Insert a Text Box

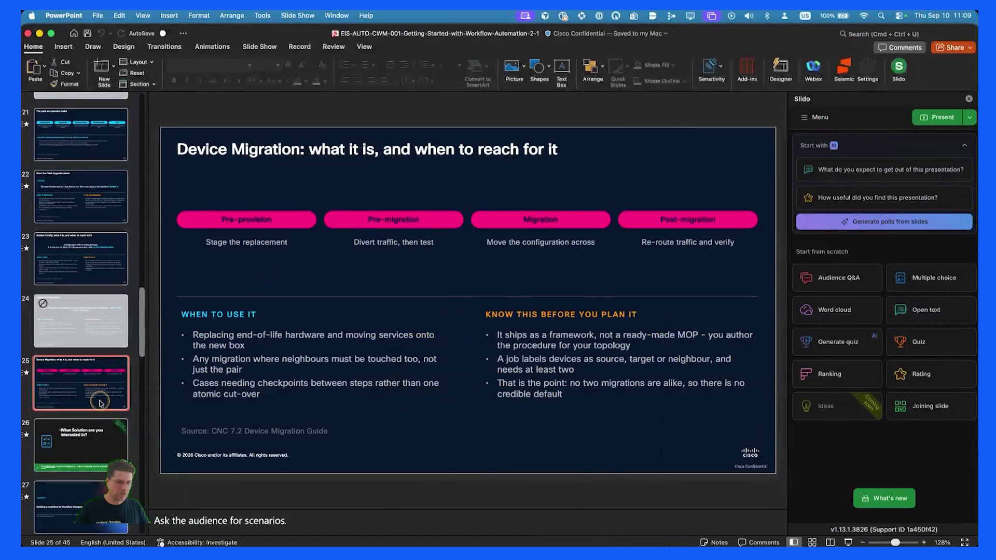coord(561,73)
